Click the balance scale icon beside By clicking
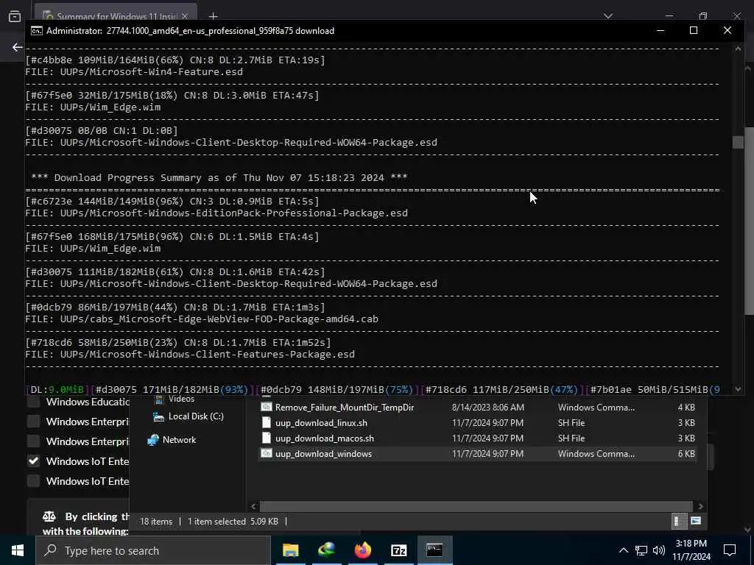The image size is (754, 565). point(49,516)
